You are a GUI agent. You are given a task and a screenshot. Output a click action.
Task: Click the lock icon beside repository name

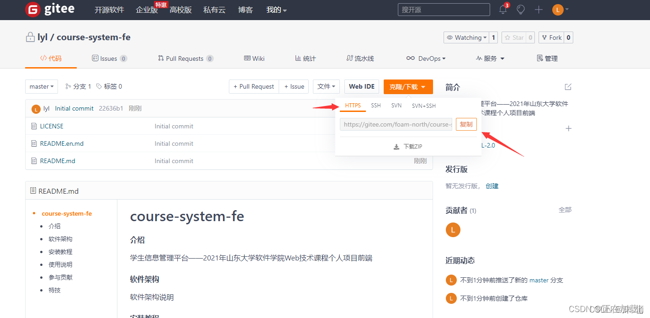[x=30, y=37]
